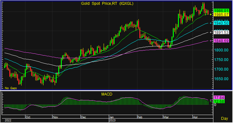Click the 1650.00 price axis label
233x123 pixels.
click(221, 79)
